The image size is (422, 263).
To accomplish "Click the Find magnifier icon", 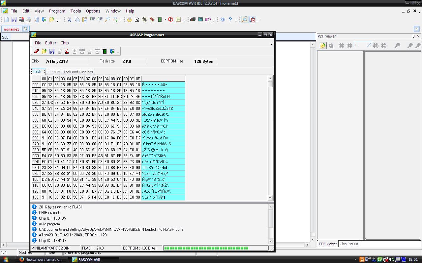I will pos(107,20).
